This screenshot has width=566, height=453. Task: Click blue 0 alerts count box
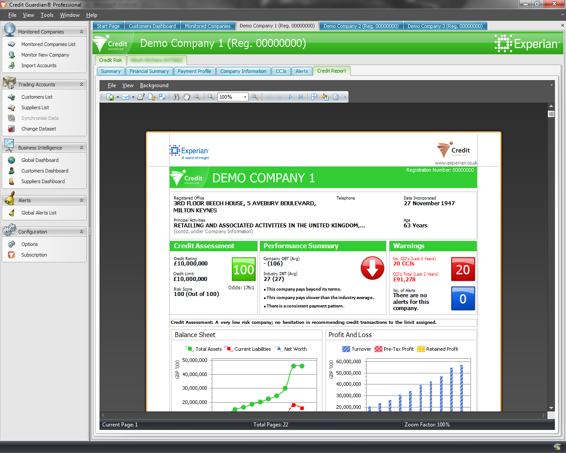coord(463,299)
